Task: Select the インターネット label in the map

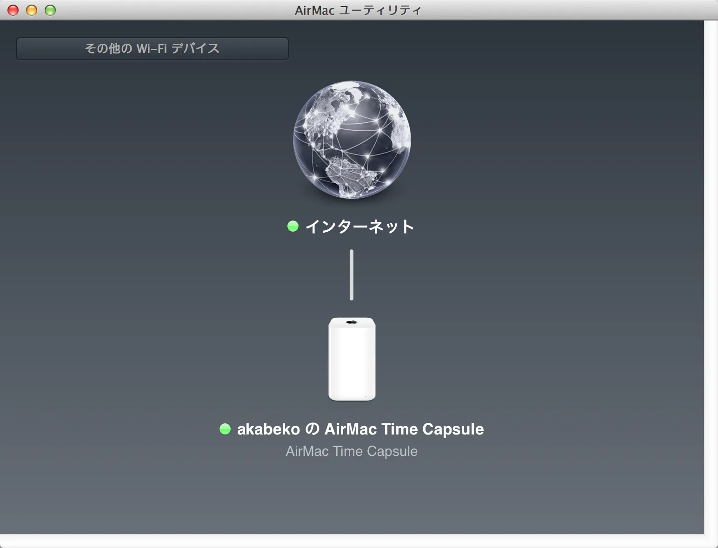Action: click(x=360, y=227)
